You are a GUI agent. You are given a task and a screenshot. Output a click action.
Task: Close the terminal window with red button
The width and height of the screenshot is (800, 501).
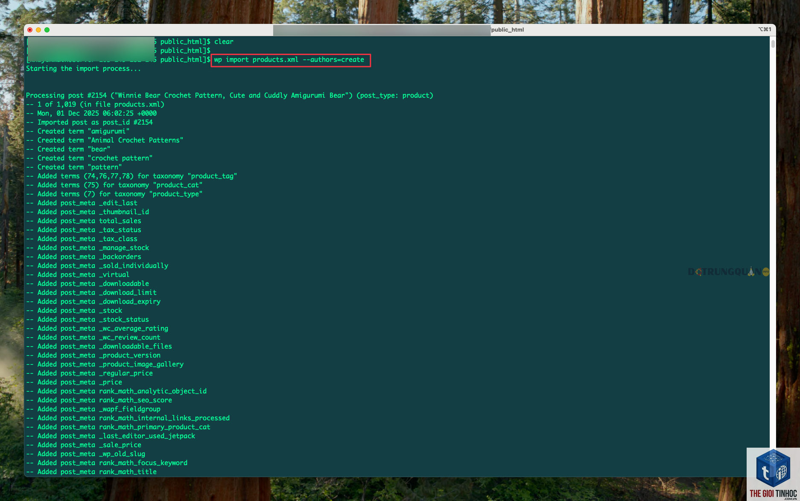30,30
